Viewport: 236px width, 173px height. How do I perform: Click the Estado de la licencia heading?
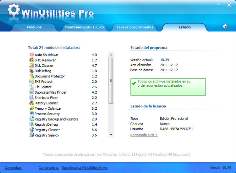pyautogui.click(x=148, y=106)
